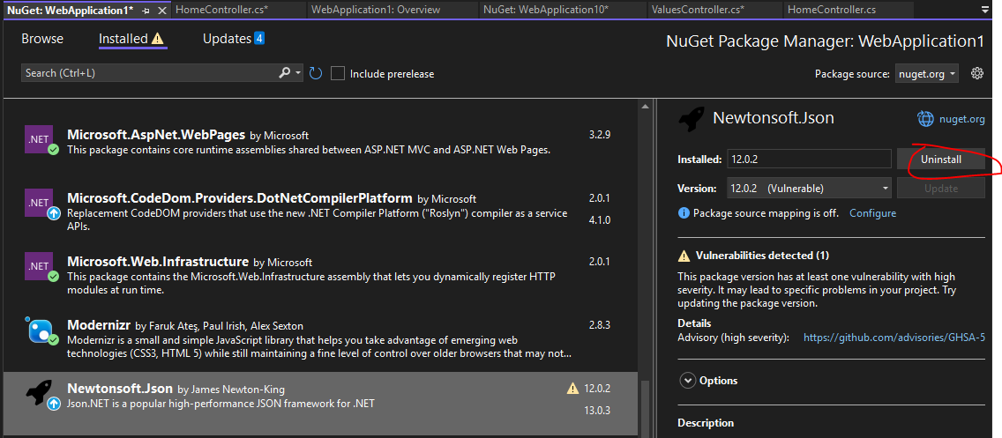Click the package search input field

coord(150,73)
